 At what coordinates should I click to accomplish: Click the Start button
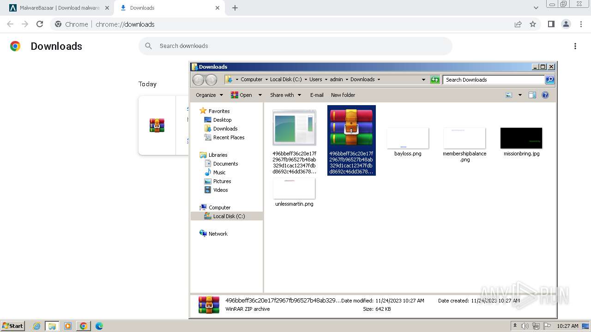(13, 326)
